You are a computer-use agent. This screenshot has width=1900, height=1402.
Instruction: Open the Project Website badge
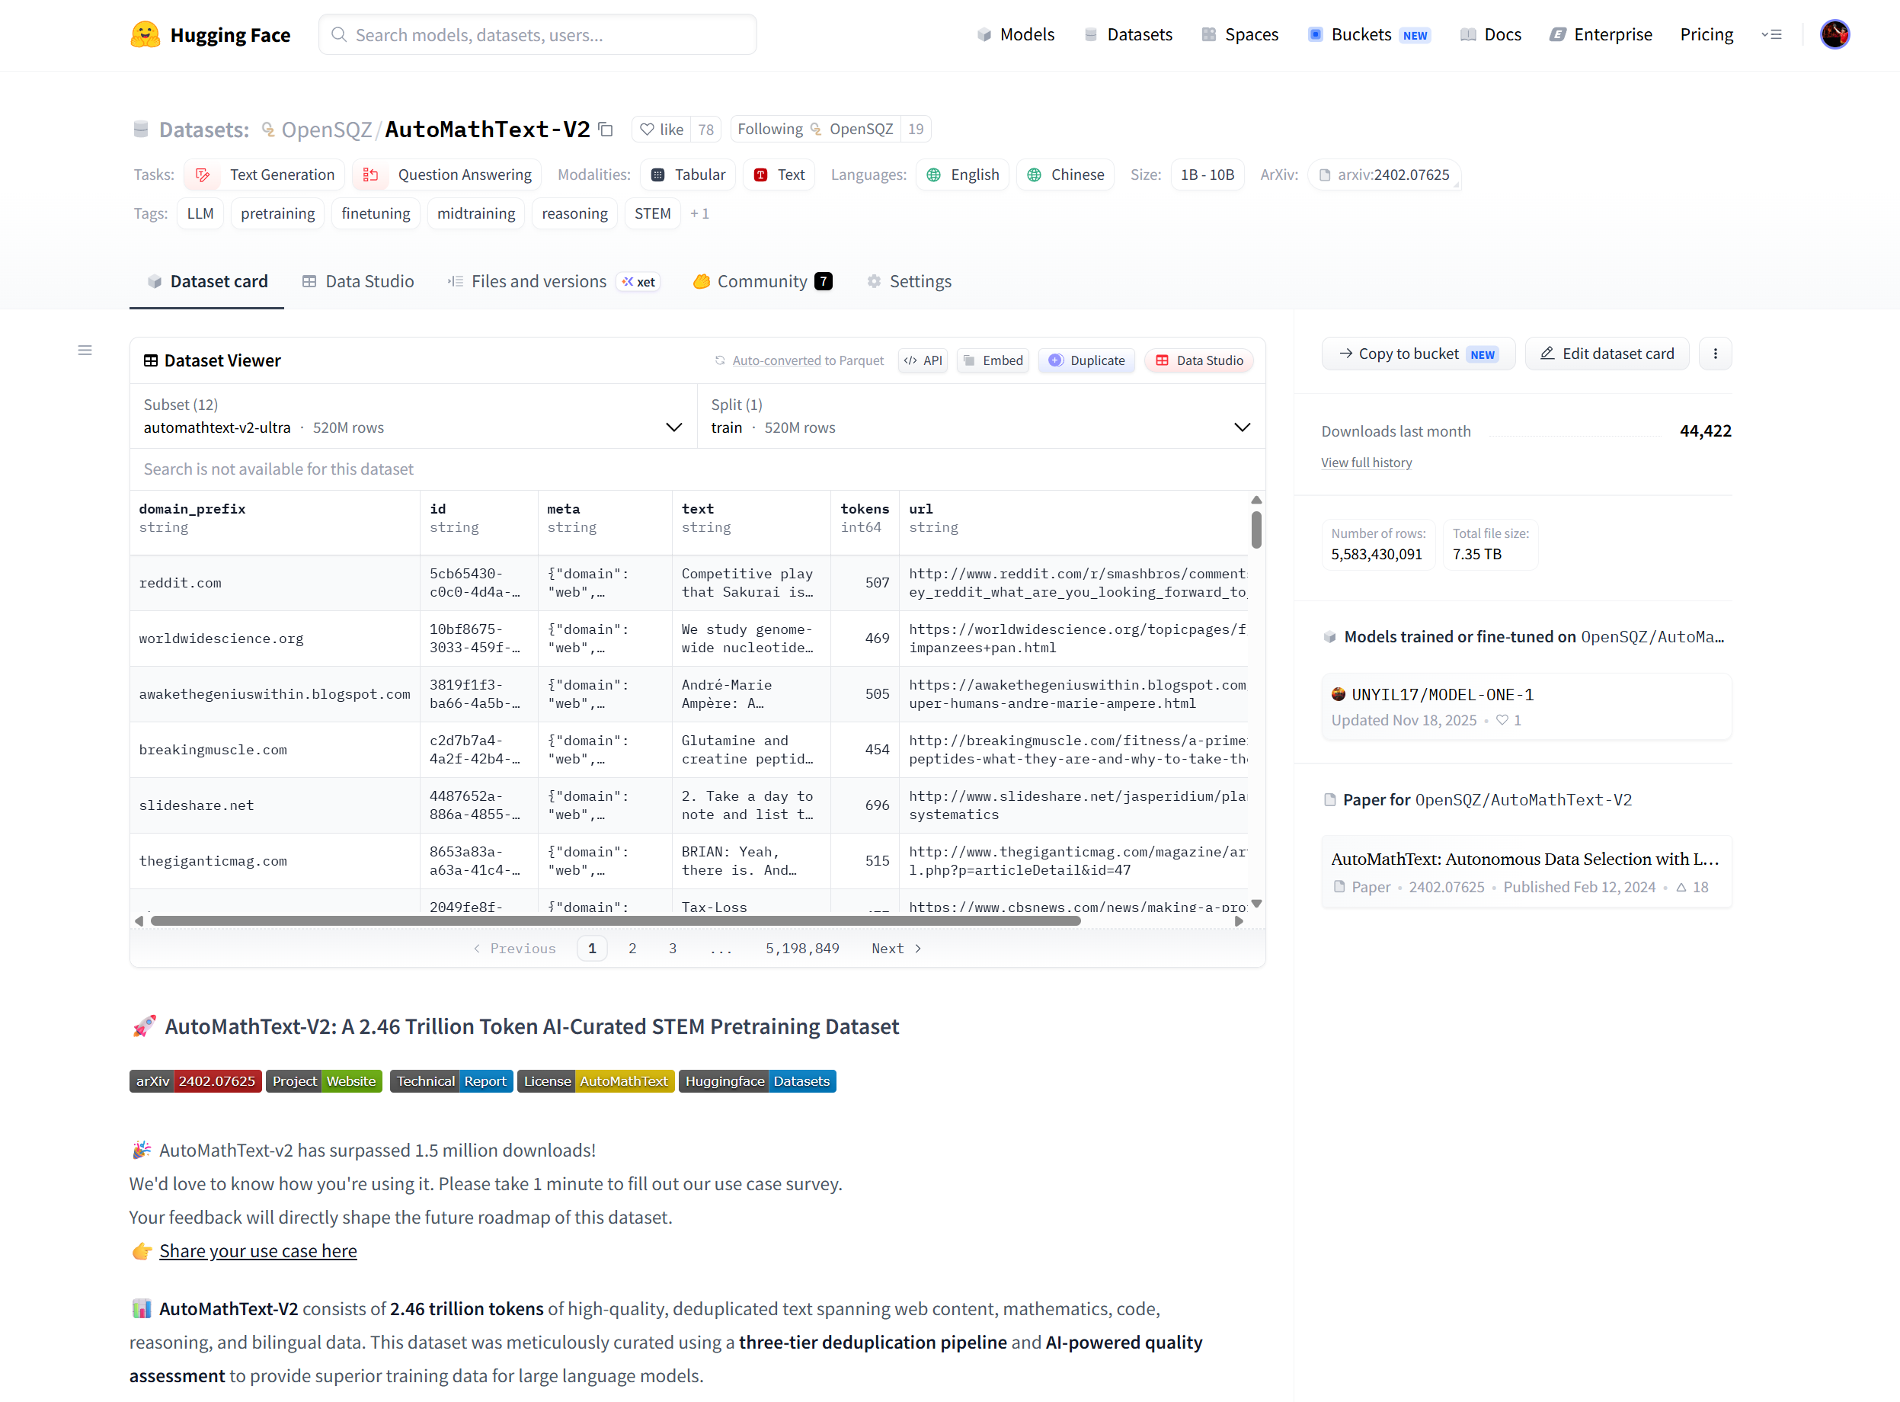pos(325,1081)
